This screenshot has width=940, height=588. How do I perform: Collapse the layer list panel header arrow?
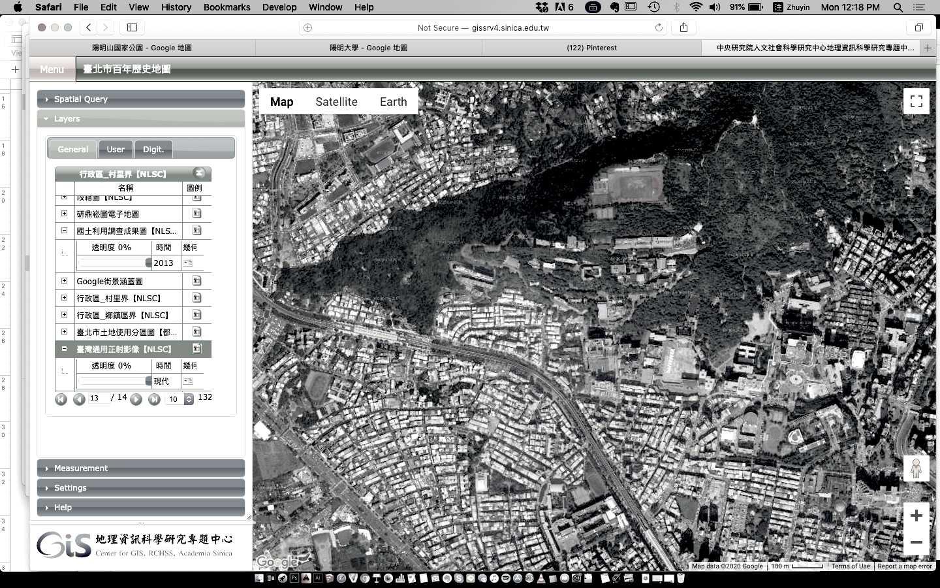[x=199, y=173]
